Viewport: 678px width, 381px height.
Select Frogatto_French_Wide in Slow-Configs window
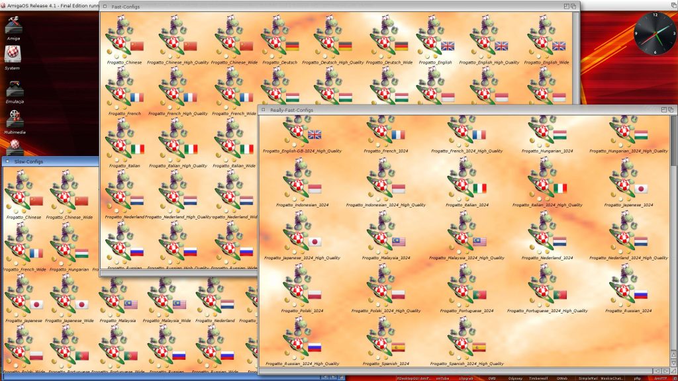[24, 247]
